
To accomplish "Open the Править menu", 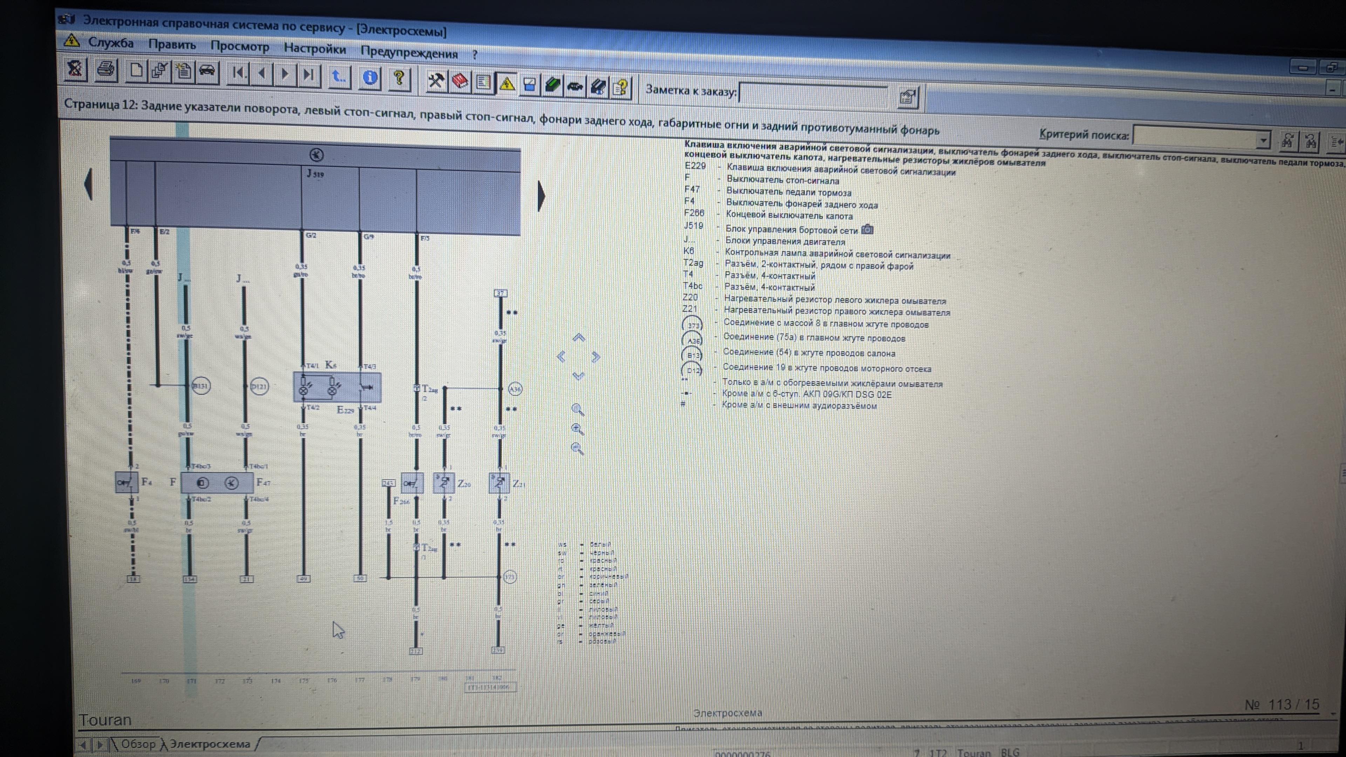I will (172, 45).
